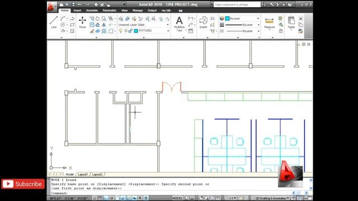Open the View ribbon tab
358x201 pixels.
[x=124, y=11]
